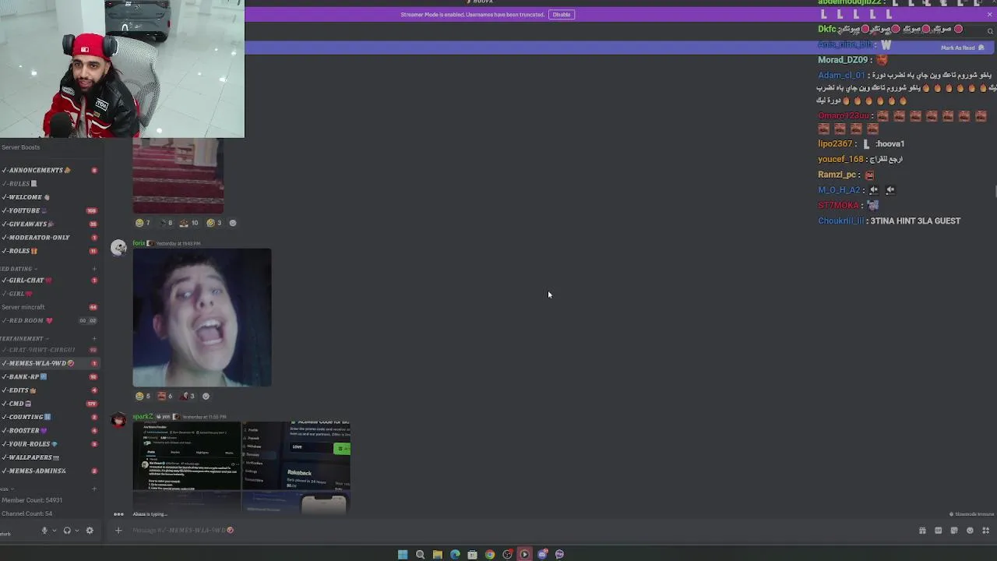Click the stream chat search icon
The width and height of the screenshot is (997, 561).
point(990,31)
